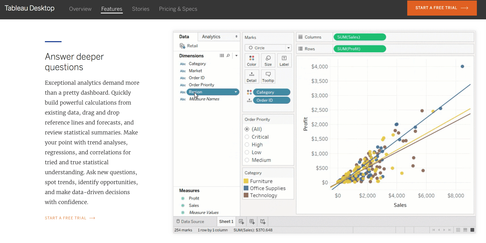
Task: Select the Sales measure field
Action: (194, 205)
